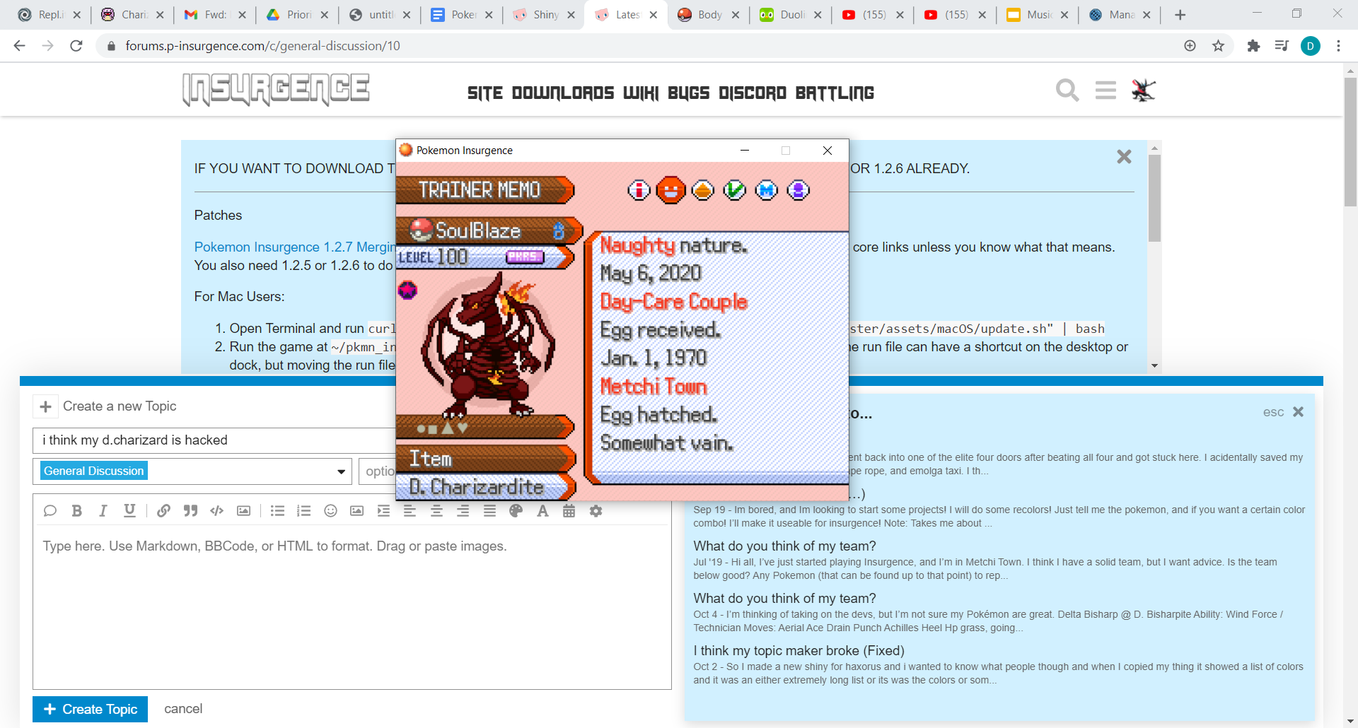
Task: Click the Chrome profile avatar D
Action: (x=1310, y=46)
